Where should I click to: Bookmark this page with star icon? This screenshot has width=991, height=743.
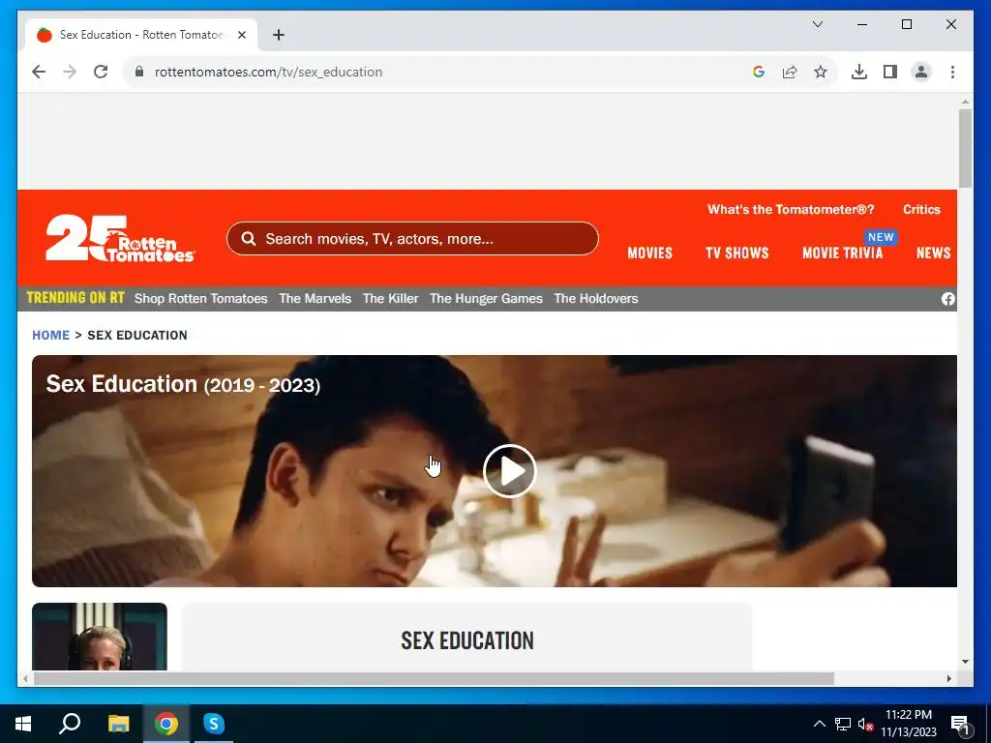point(821,72)
